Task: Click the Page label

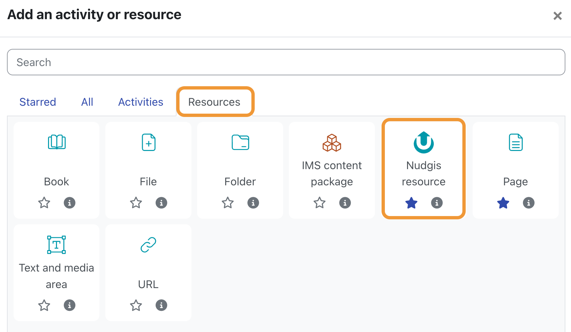Action: point(516,182)
